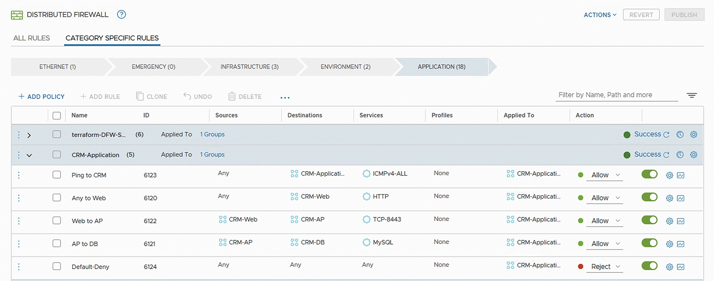Open the Application (18) category
The image size is (714, 281).
[x=442, y=67]
